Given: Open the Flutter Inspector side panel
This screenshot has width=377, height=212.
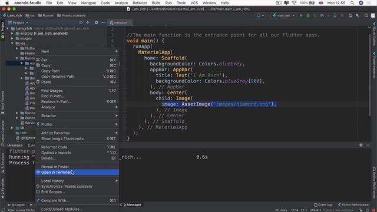Looking at the screenshot, I should click(x=374, y=65).
